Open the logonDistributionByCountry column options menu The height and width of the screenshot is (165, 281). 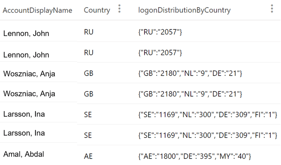tap(272, 9)
